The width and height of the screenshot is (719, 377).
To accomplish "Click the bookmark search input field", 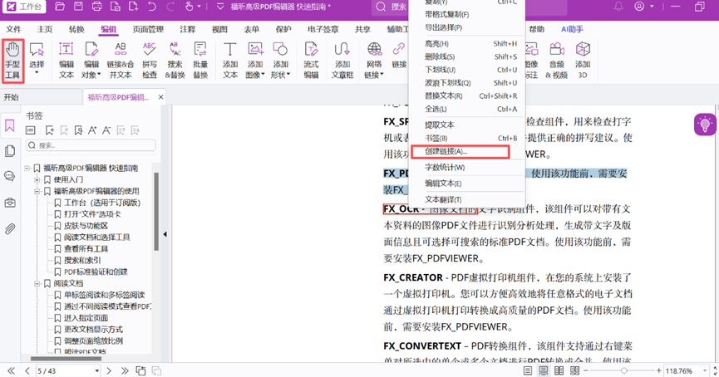I will pos(93,145).
